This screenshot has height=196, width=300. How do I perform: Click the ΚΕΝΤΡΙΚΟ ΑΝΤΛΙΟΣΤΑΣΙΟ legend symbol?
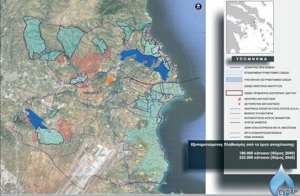coord(239,99)
